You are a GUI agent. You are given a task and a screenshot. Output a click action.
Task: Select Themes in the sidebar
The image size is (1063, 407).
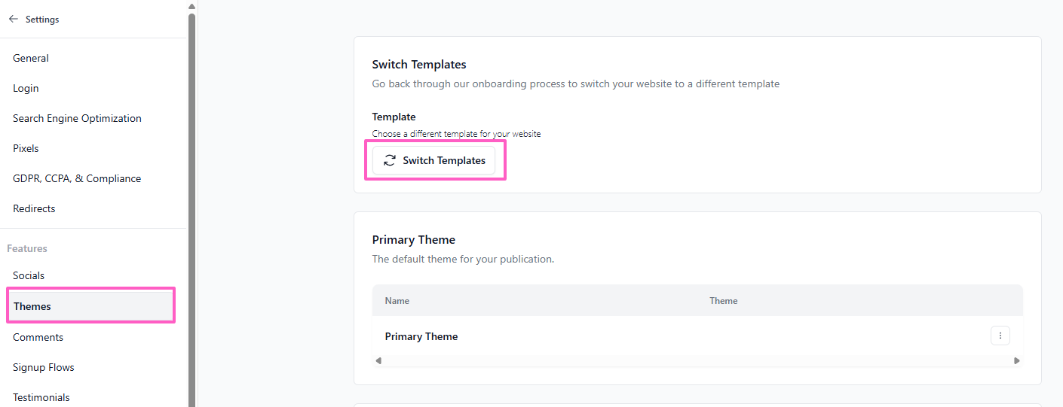coord(32,306)
